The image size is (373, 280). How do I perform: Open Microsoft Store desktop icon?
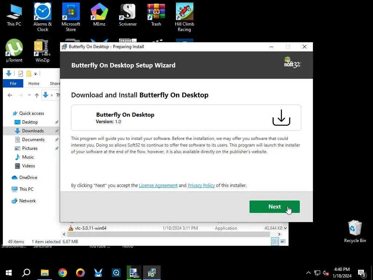click(x=71, y=17)
